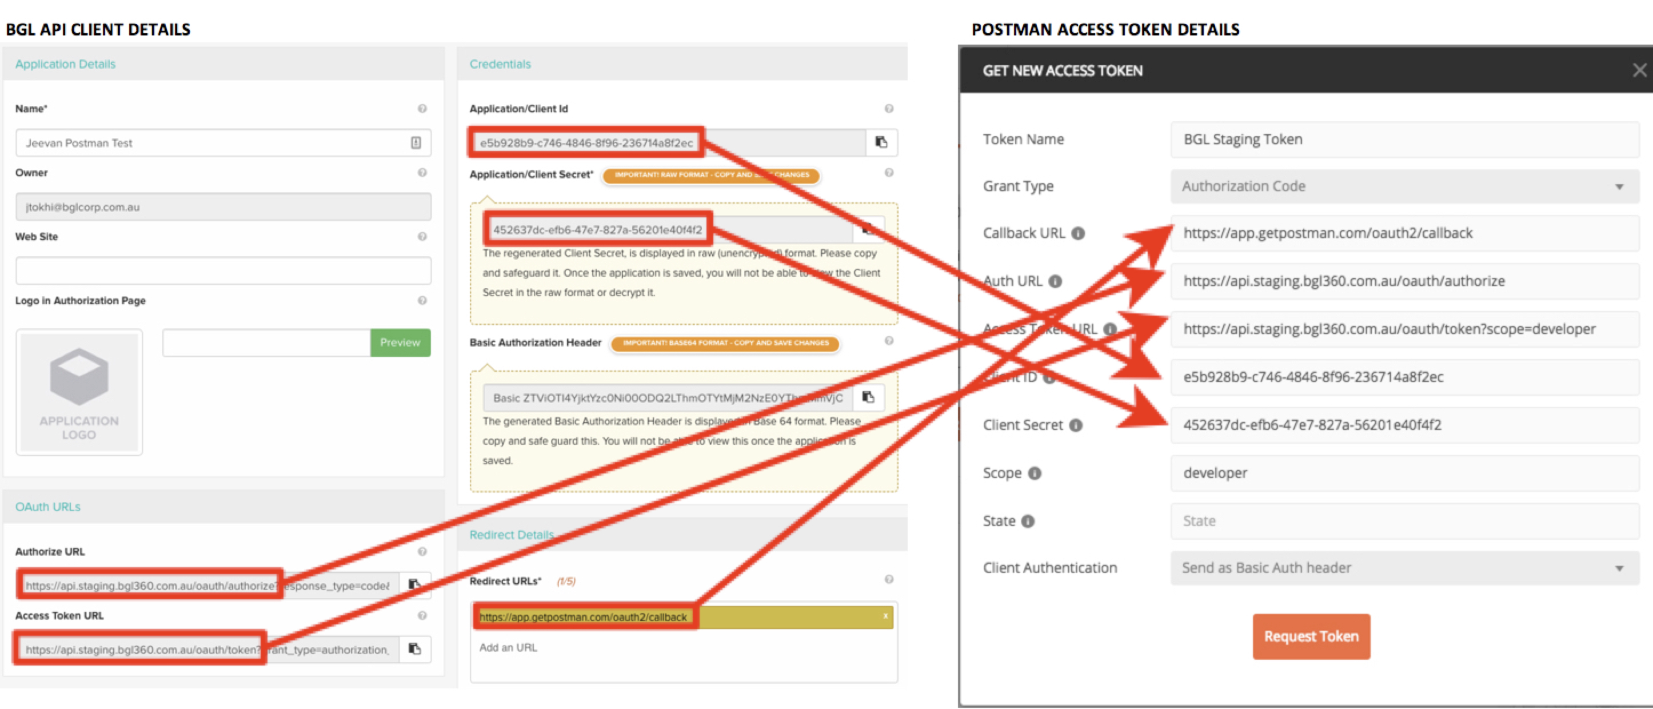Click the Postman Access Token URL field
Screen dimensions: 1653x709
tap(1405, 329)
